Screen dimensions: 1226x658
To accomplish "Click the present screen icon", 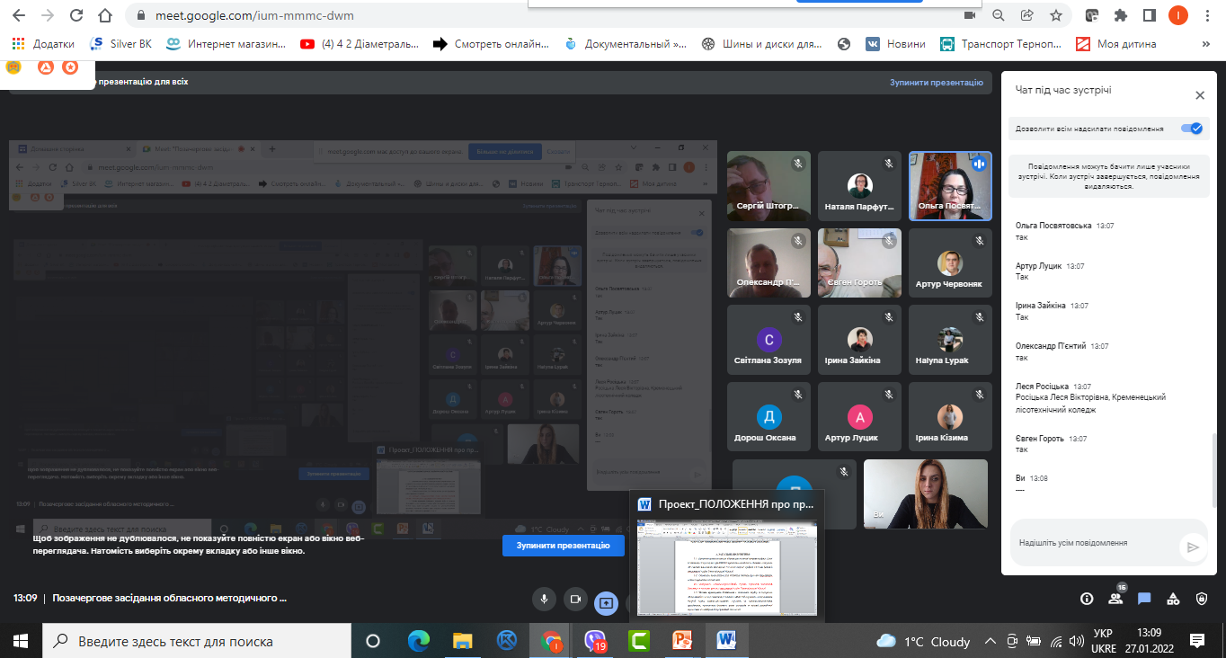I will click(607, 602).
